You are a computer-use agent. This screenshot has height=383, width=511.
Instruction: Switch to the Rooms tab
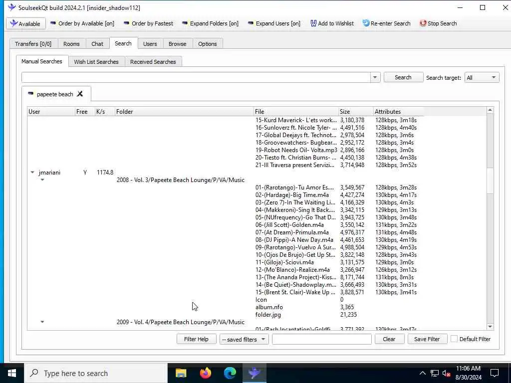[71, 44]
